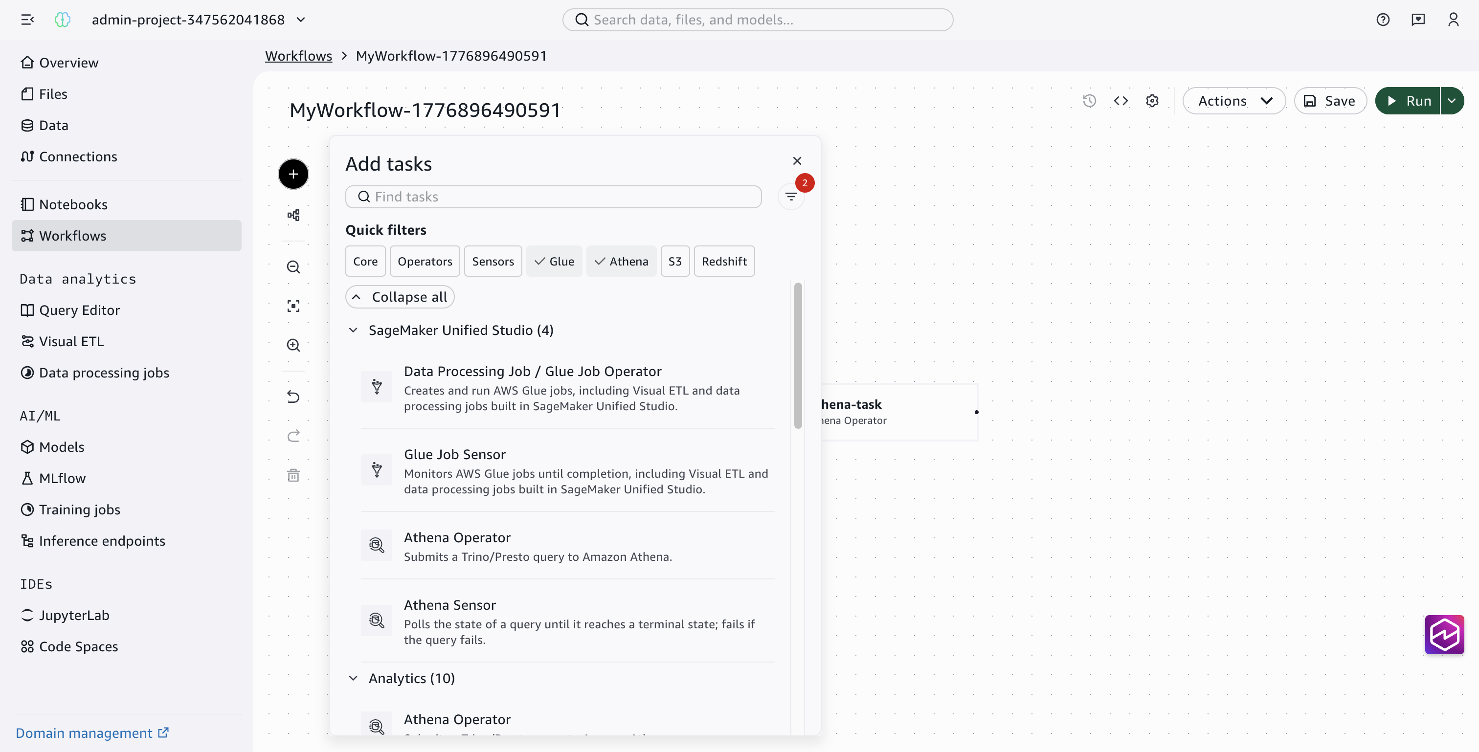
Task: Open the user profile icon
Action: coord(1453,20)
